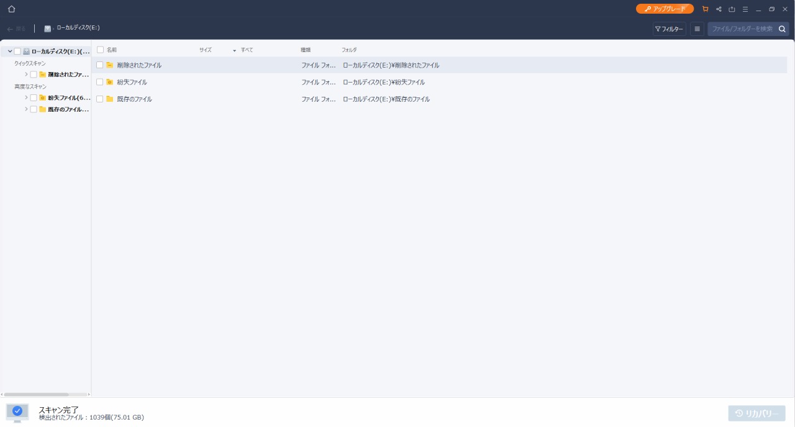Click ファイル フォ… type cell of 紛失ファイル row
Viewport: 795px width, 427px height.
click(x=319, y=82)
